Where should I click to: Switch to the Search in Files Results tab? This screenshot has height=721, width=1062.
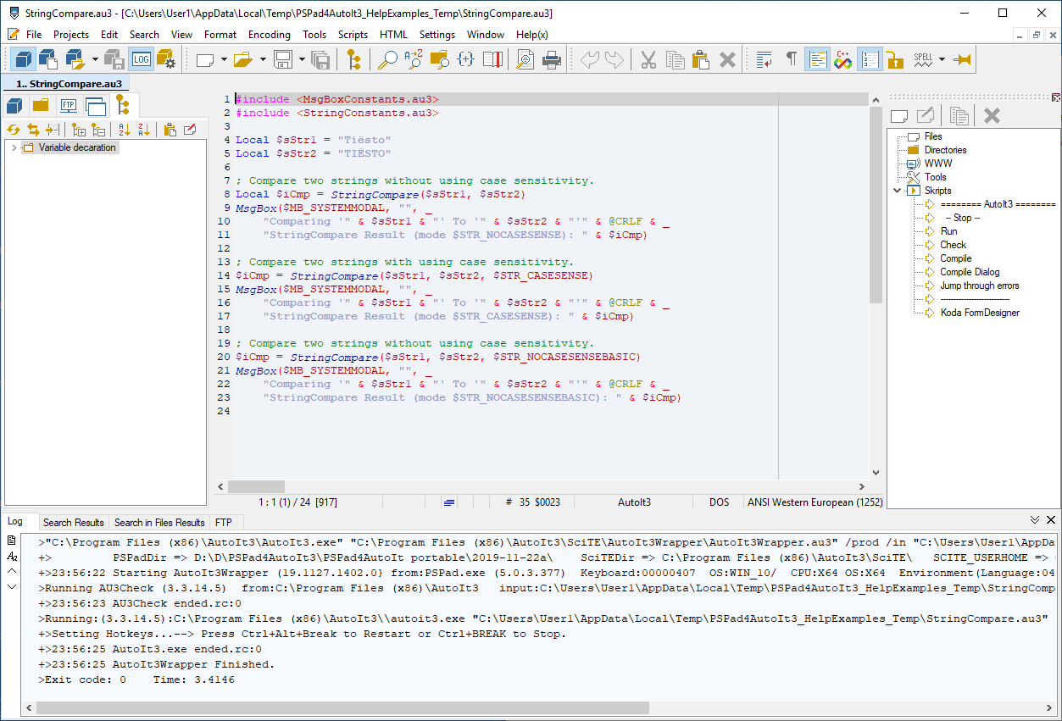click(x=159, y=523)
